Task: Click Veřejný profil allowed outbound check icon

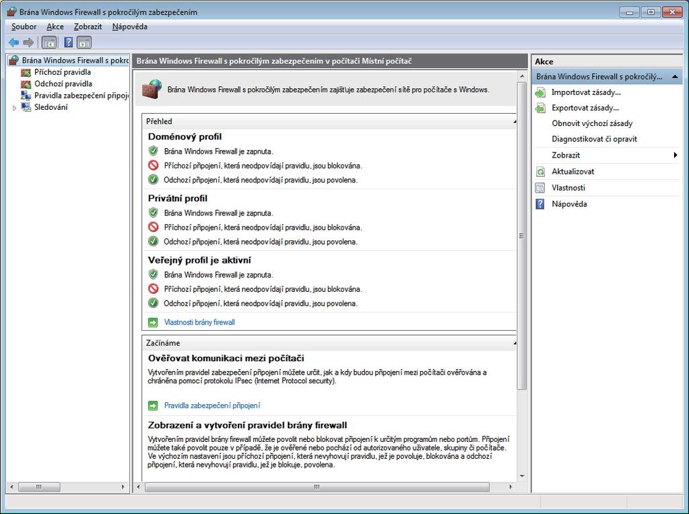Action: 153,303
